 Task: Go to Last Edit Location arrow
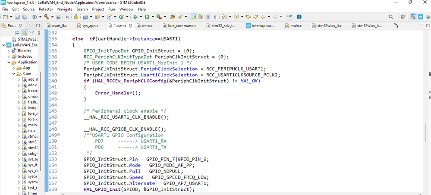tap(248, 17)
